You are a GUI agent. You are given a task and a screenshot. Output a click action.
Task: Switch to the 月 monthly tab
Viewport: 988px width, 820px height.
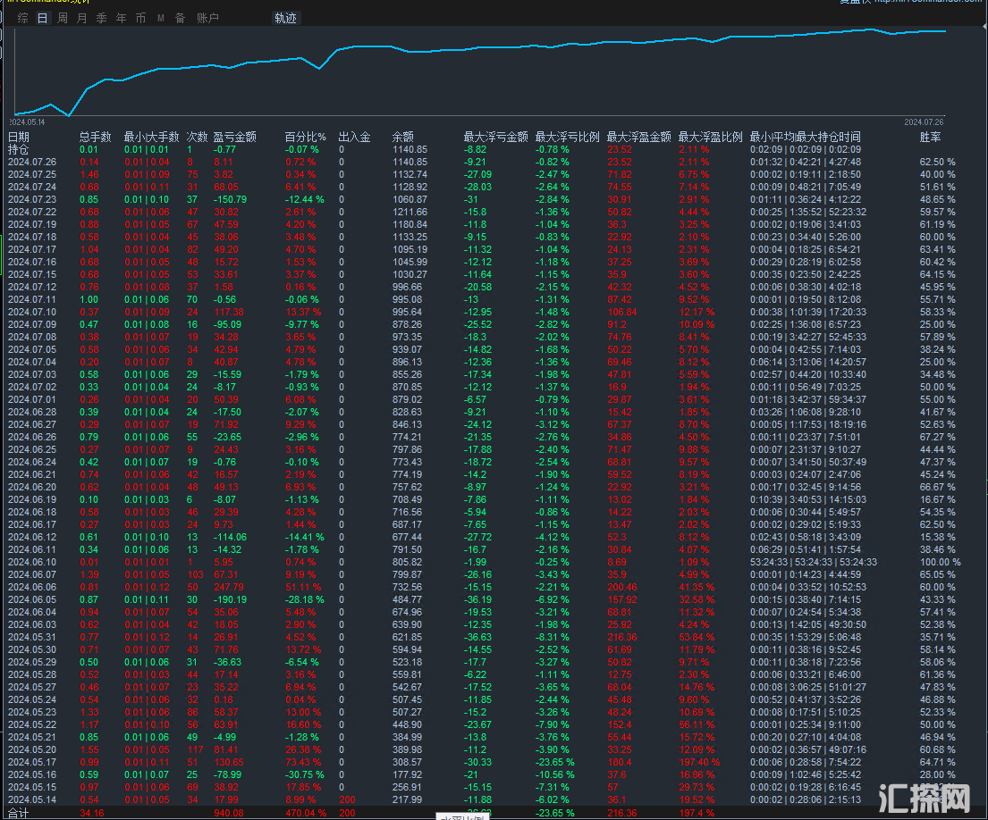click(81, 18)
